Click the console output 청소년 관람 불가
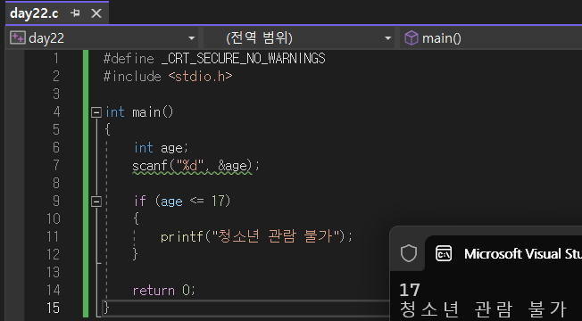Screen dimensions: 582x321 pyautogui.click(x=483, y=309)
